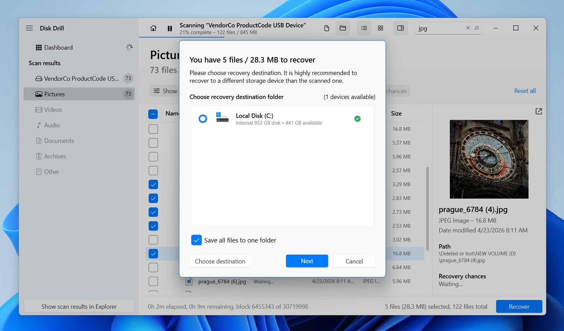Click the file list vertical scrollbar
This screenshot has height=331, width=564.
tap(427, 208)
